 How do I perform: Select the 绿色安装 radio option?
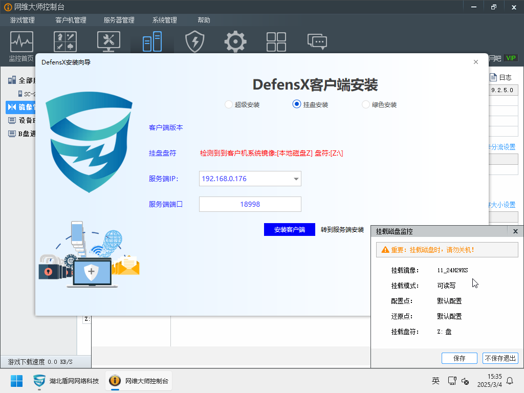(366, 104)
